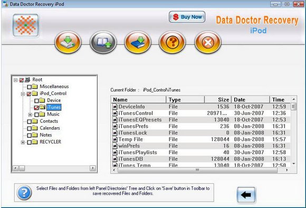Select the Contacts folder label

point(49,121)
